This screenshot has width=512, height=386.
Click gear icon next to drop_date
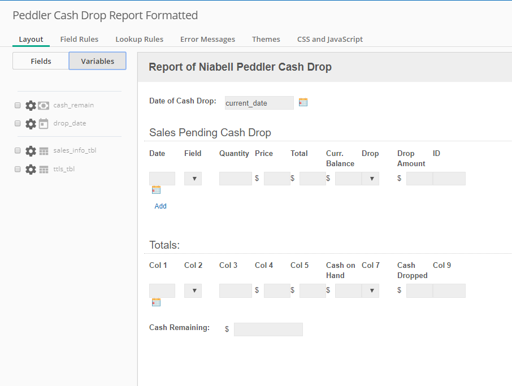pyautogui.click(x=31, y=124)
